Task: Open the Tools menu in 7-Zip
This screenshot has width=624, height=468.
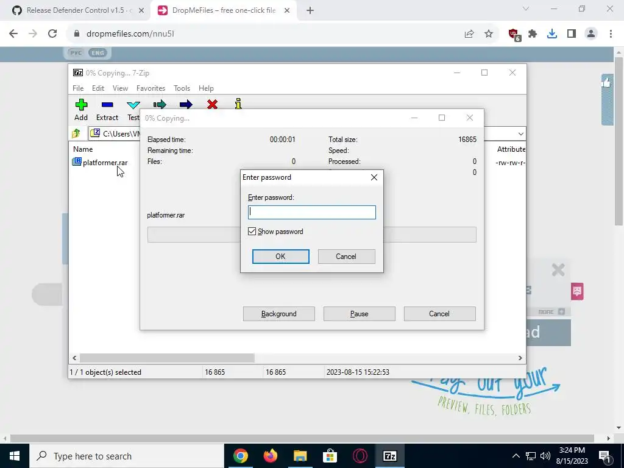Action: [x=182, y=88]
